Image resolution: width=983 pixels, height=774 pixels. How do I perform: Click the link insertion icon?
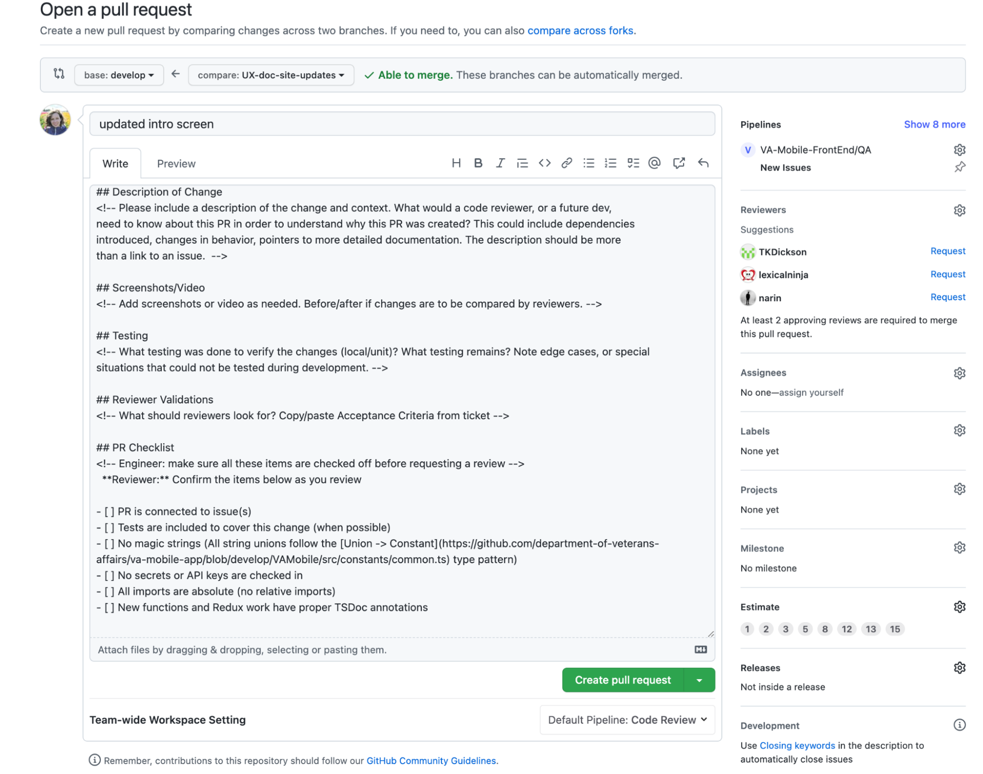pos(566,164)
